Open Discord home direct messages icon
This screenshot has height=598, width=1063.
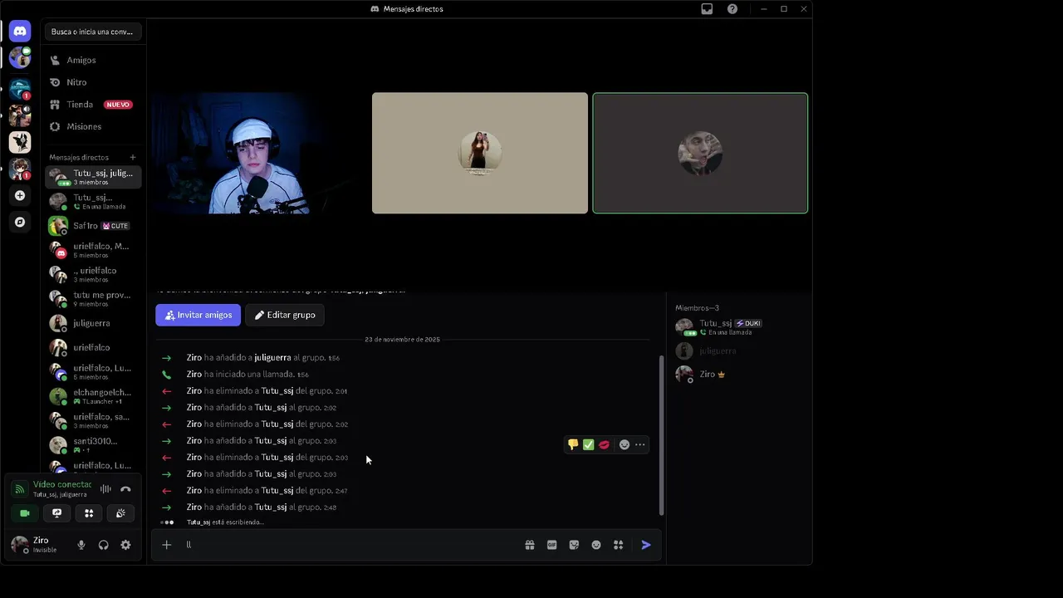click(20, 32)
